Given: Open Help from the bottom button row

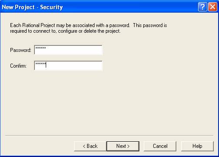Looking at the screenshot, I should (197, 146).
